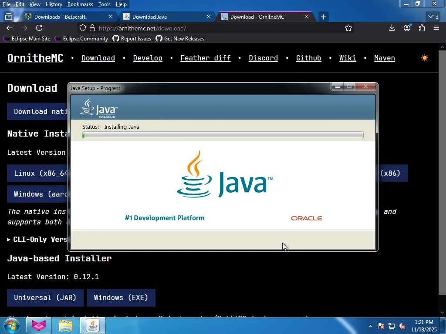Select the Java installer taskbar icon
Image resolution: width=446 pixels, height=334 pixels.
click(93, 325)
